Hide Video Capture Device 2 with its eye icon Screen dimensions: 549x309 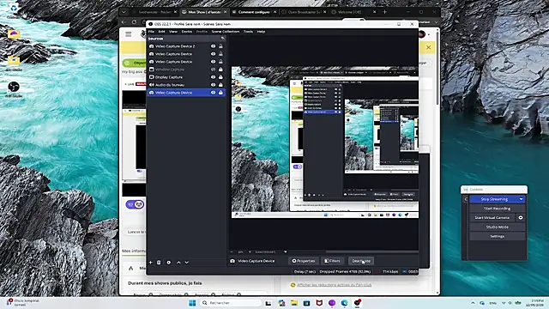pos(213,46)
